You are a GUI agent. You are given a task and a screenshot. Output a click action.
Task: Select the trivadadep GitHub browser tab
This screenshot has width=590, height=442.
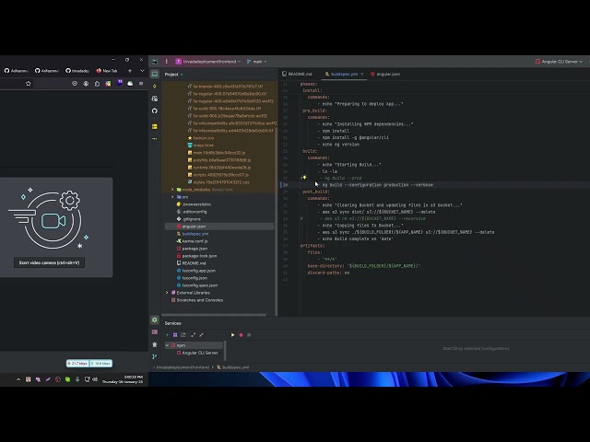pos(77,71)
